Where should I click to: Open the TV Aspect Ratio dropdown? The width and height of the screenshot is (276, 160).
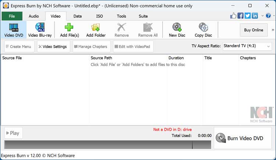tap(247, 46)
